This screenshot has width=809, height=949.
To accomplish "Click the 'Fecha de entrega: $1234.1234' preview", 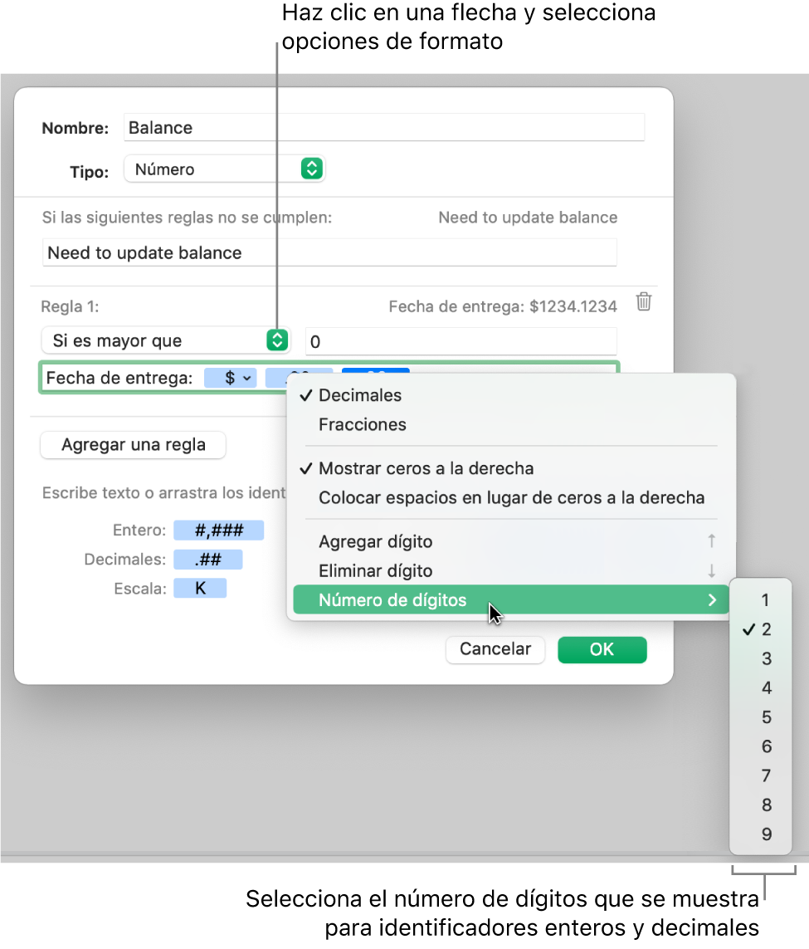I will [x=503, y=307].
